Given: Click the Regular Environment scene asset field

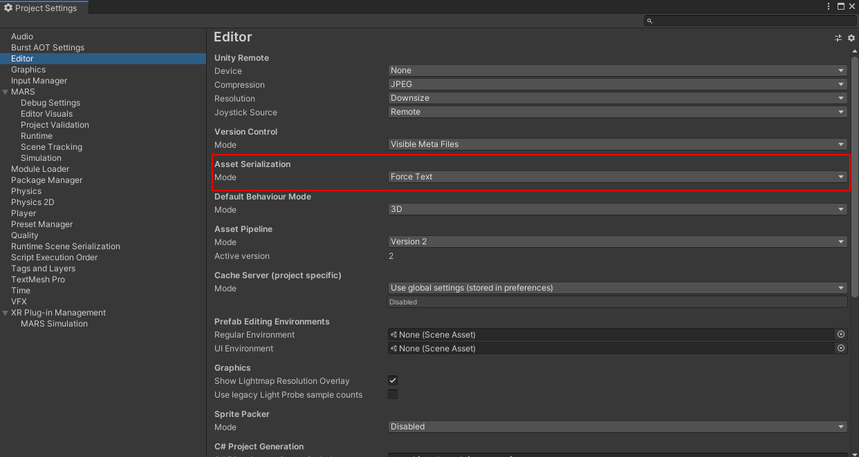Looking at the screenshot, I should point(611,334).
